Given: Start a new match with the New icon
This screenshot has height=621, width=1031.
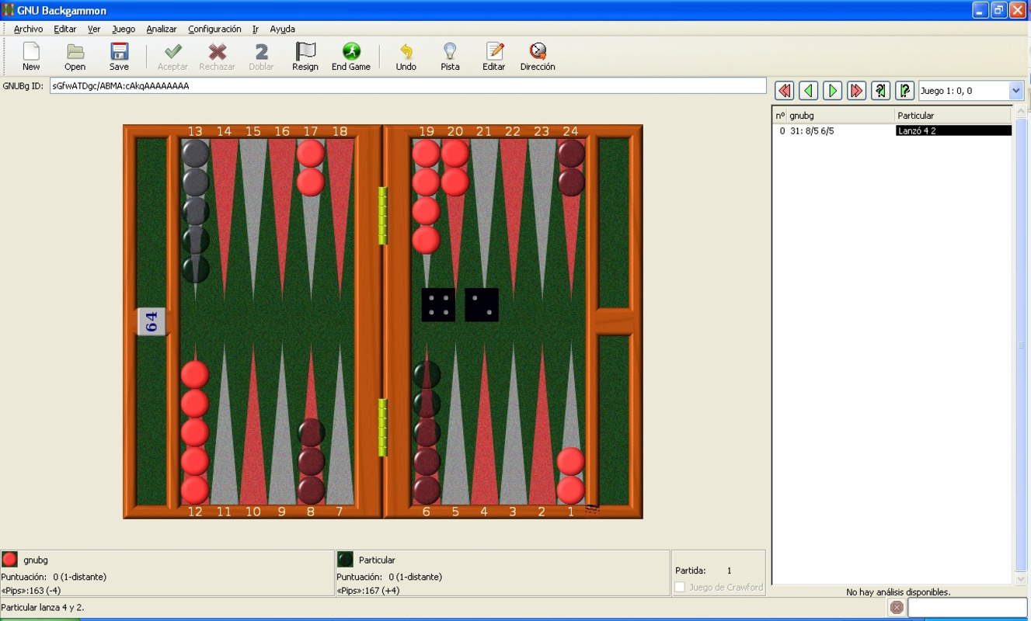Looking at the screenshot, I should (x=31, y=54).
